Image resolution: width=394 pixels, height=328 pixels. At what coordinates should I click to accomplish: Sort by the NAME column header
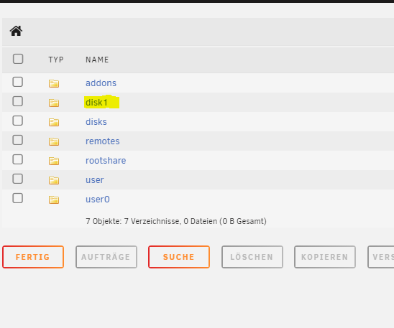[97, 60]
